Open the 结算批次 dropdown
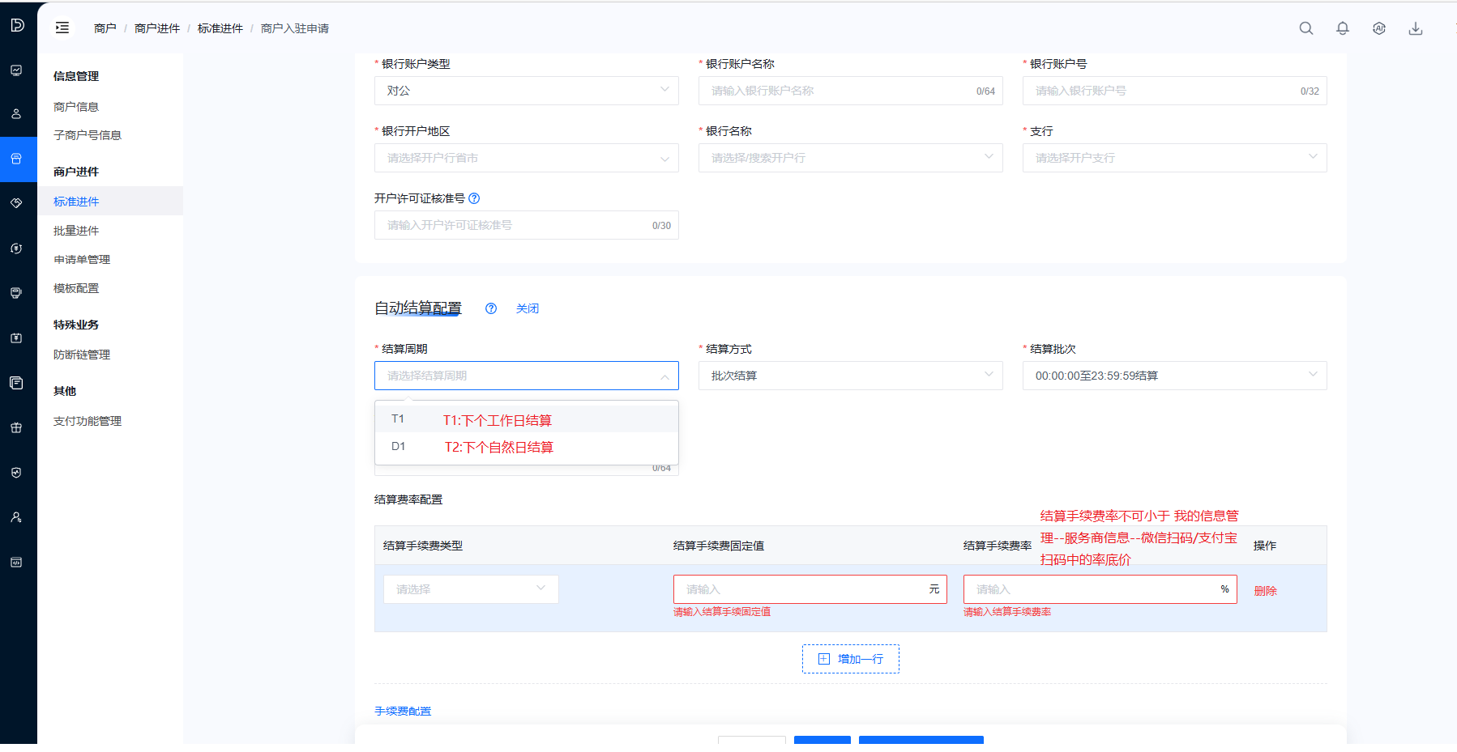The image size is (1457, 752). (1174, 376)
